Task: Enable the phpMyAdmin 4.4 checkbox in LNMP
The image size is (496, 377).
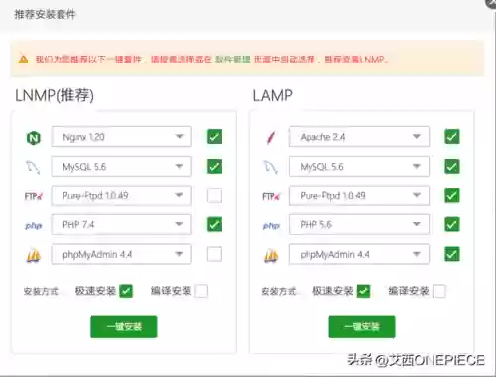Action: tap(214, 254)
